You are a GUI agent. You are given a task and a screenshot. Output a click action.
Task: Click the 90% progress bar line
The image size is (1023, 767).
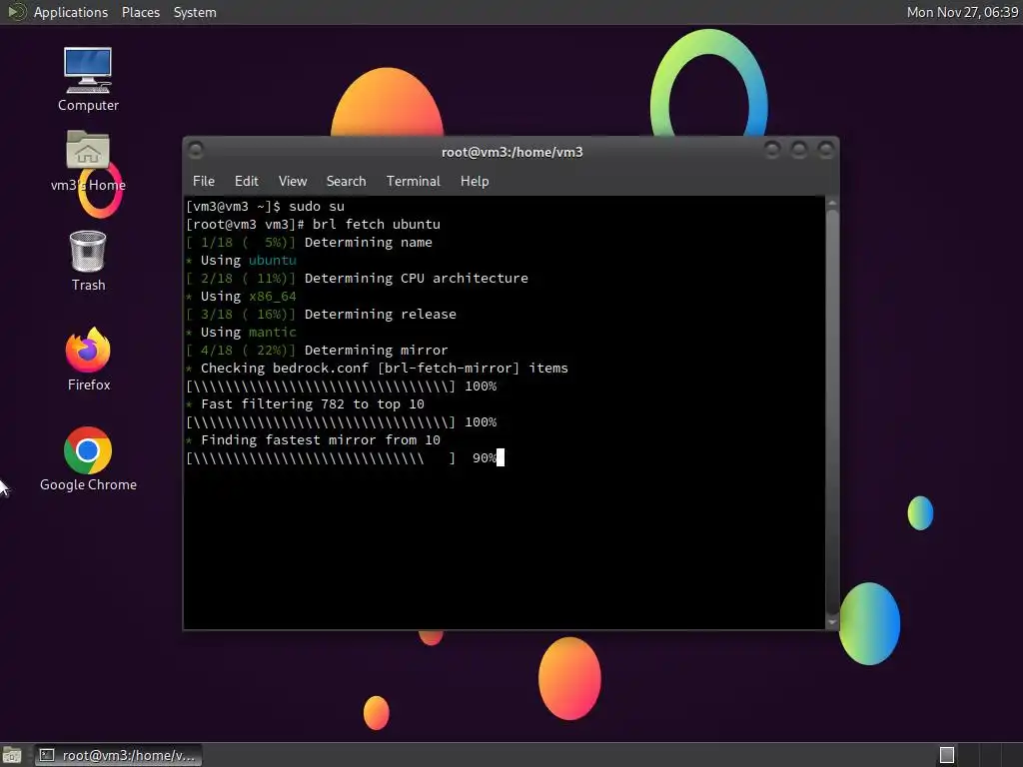pyautogui.click(x=345, y=458)
